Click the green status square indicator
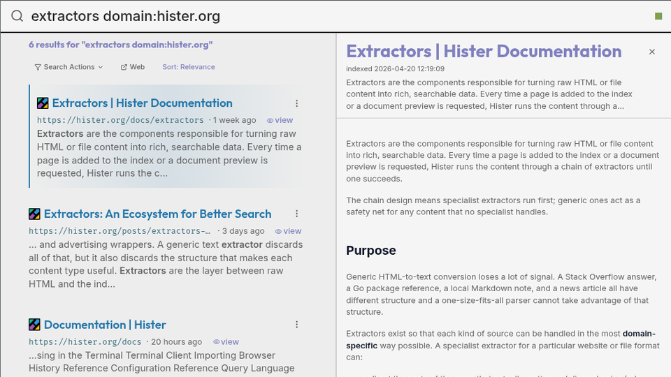 [658, 16]
